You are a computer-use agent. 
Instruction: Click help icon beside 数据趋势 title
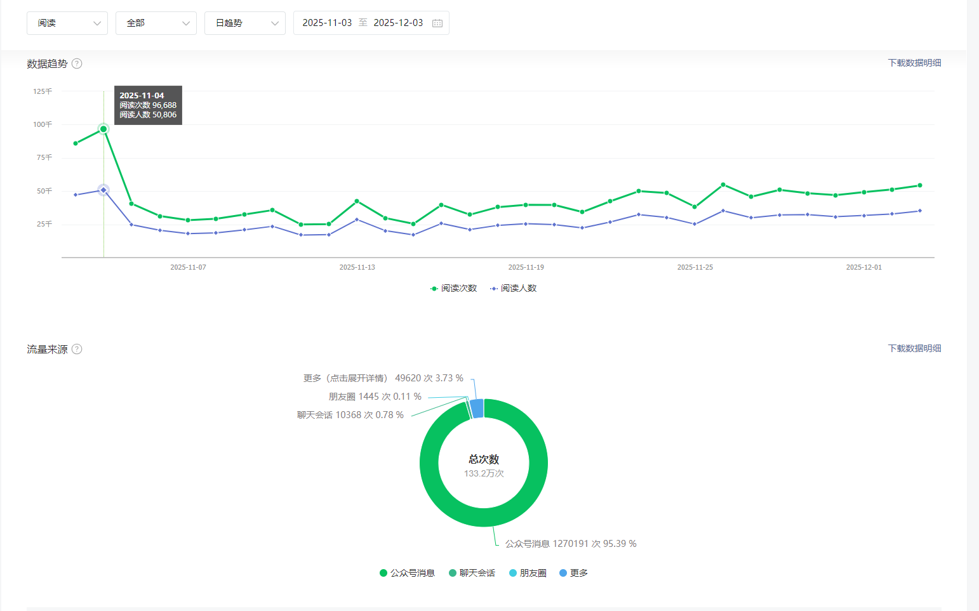77,63
